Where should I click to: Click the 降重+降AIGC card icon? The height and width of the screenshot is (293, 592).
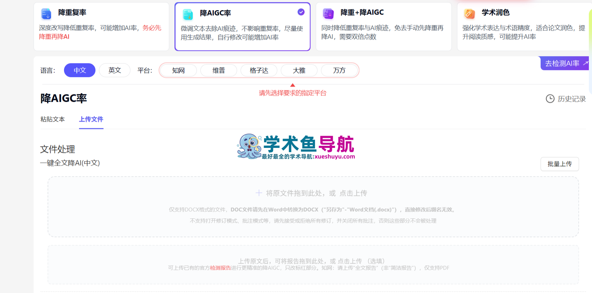pyautogui.click(x=328, y=14)
